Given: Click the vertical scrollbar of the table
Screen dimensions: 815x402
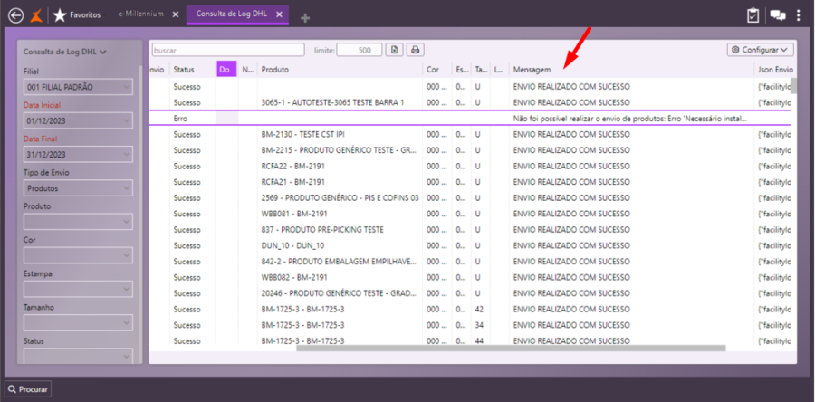Looking at the screenshot, I should [x=793, y=86].
